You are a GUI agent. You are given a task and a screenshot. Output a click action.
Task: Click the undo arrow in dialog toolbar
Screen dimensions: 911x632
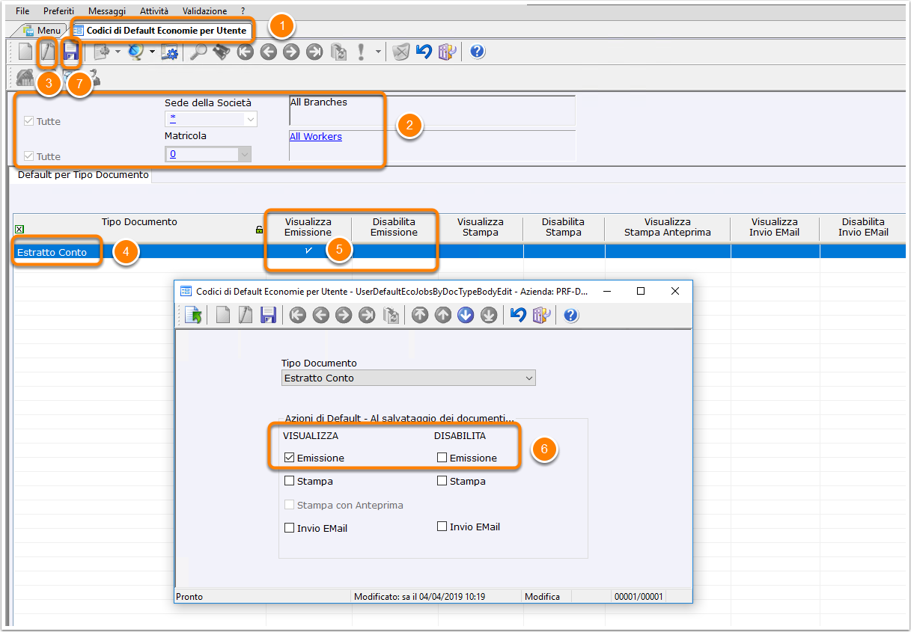pos(518,315)
